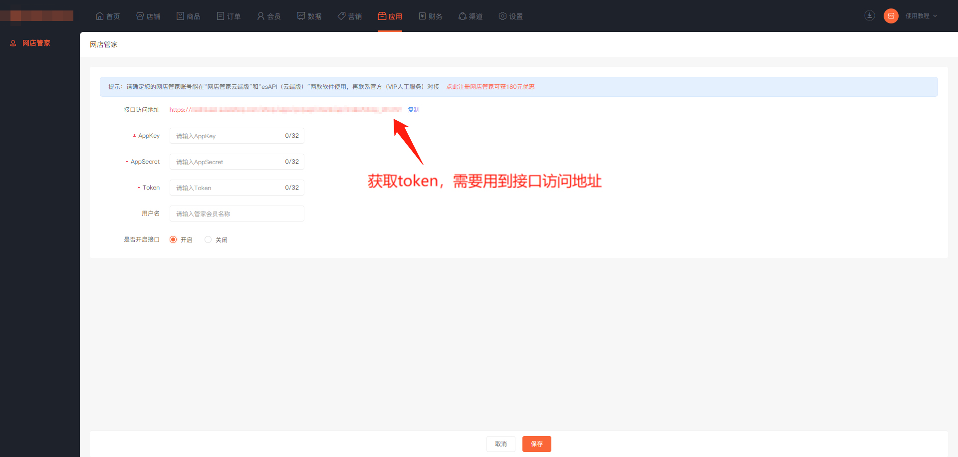Expand the 使用教程 dropdown arrow

pos(935,16)
